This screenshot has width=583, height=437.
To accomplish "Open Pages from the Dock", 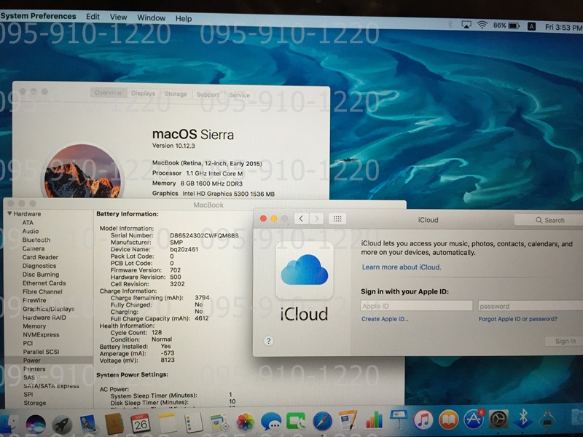I will click(x=348, y=420).
